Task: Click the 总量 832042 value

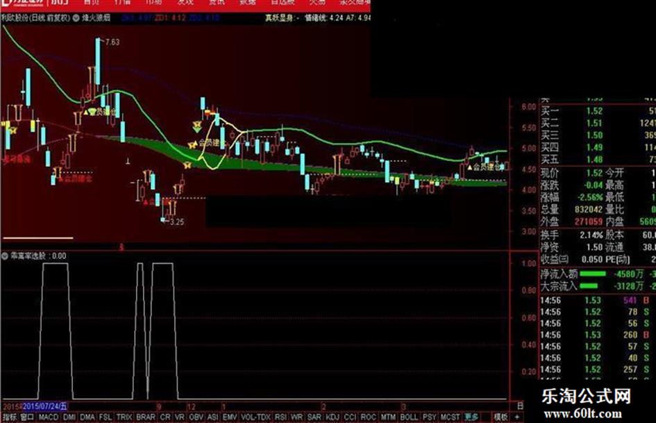Action: click(588, 209)
